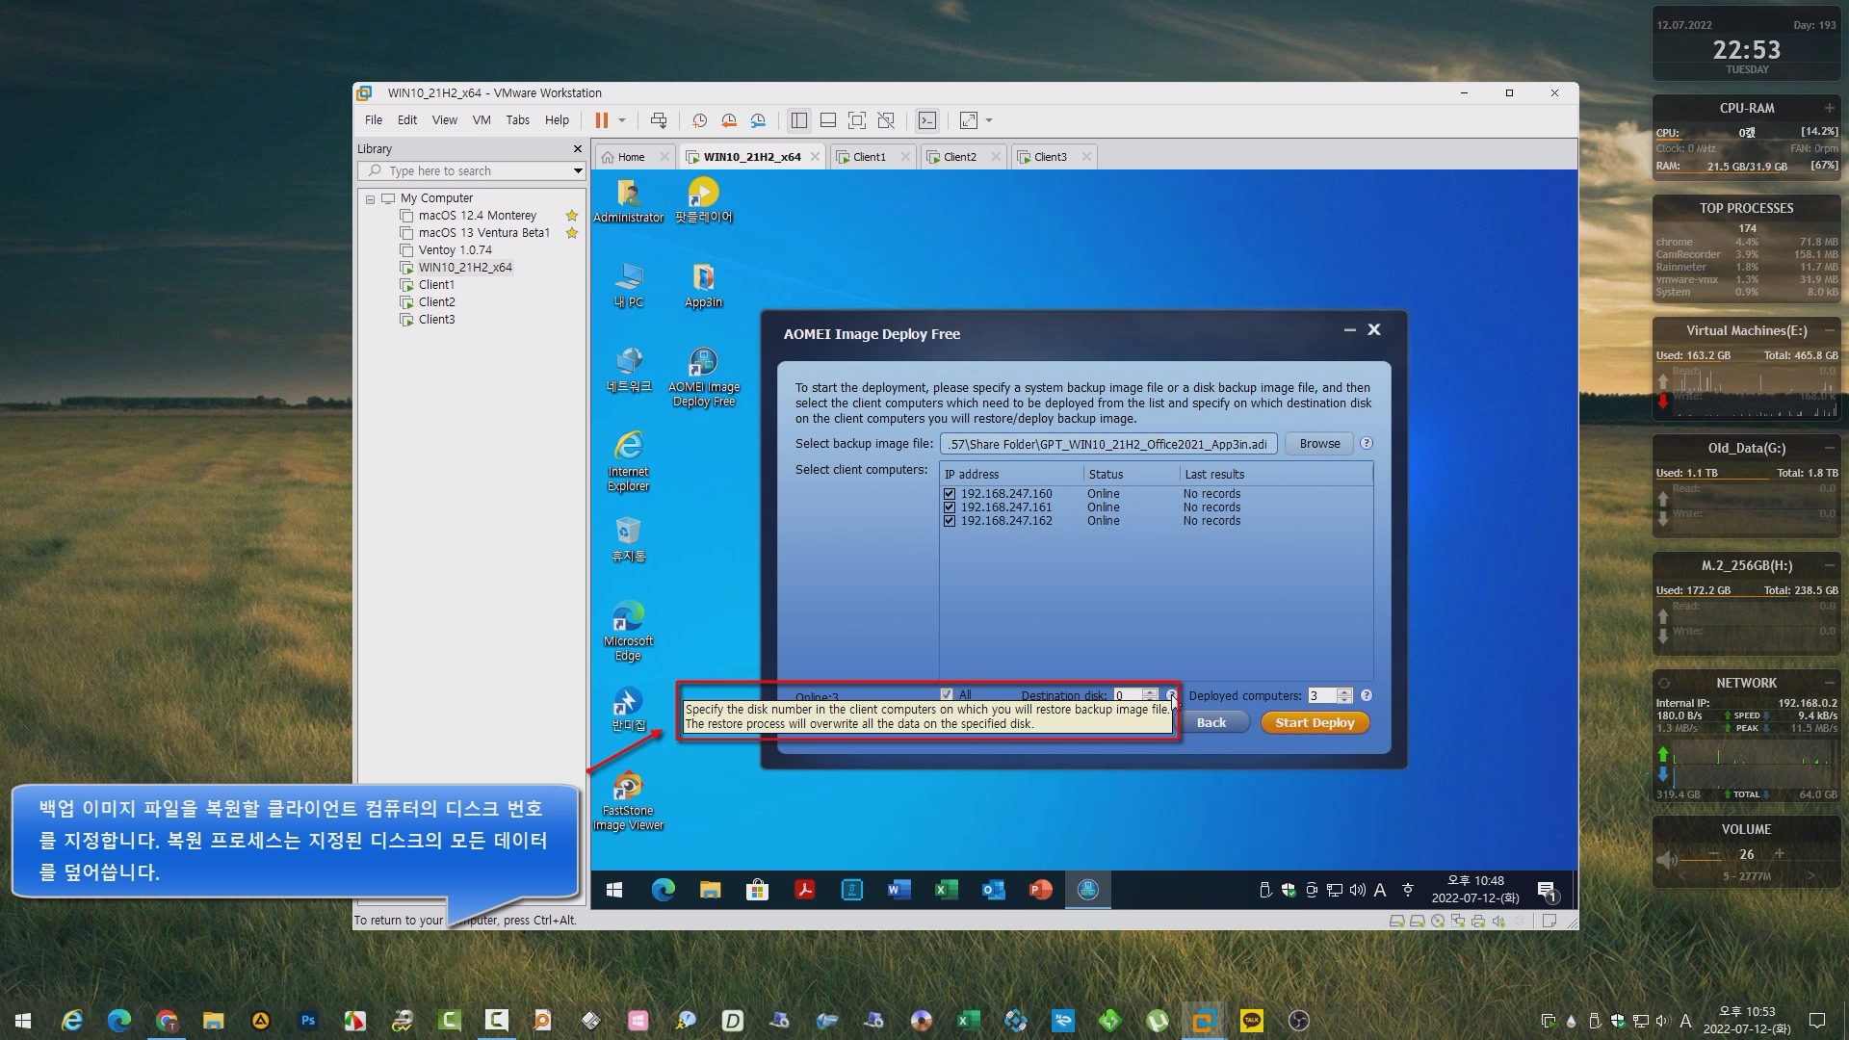This screenshot has width=1849, height=1040.
Task: Open the snapshot manager icon
Action: [759, 120]
